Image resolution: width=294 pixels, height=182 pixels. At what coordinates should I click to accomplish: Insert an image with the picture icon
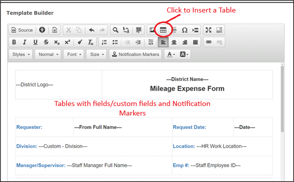click(x=152, y=30)
